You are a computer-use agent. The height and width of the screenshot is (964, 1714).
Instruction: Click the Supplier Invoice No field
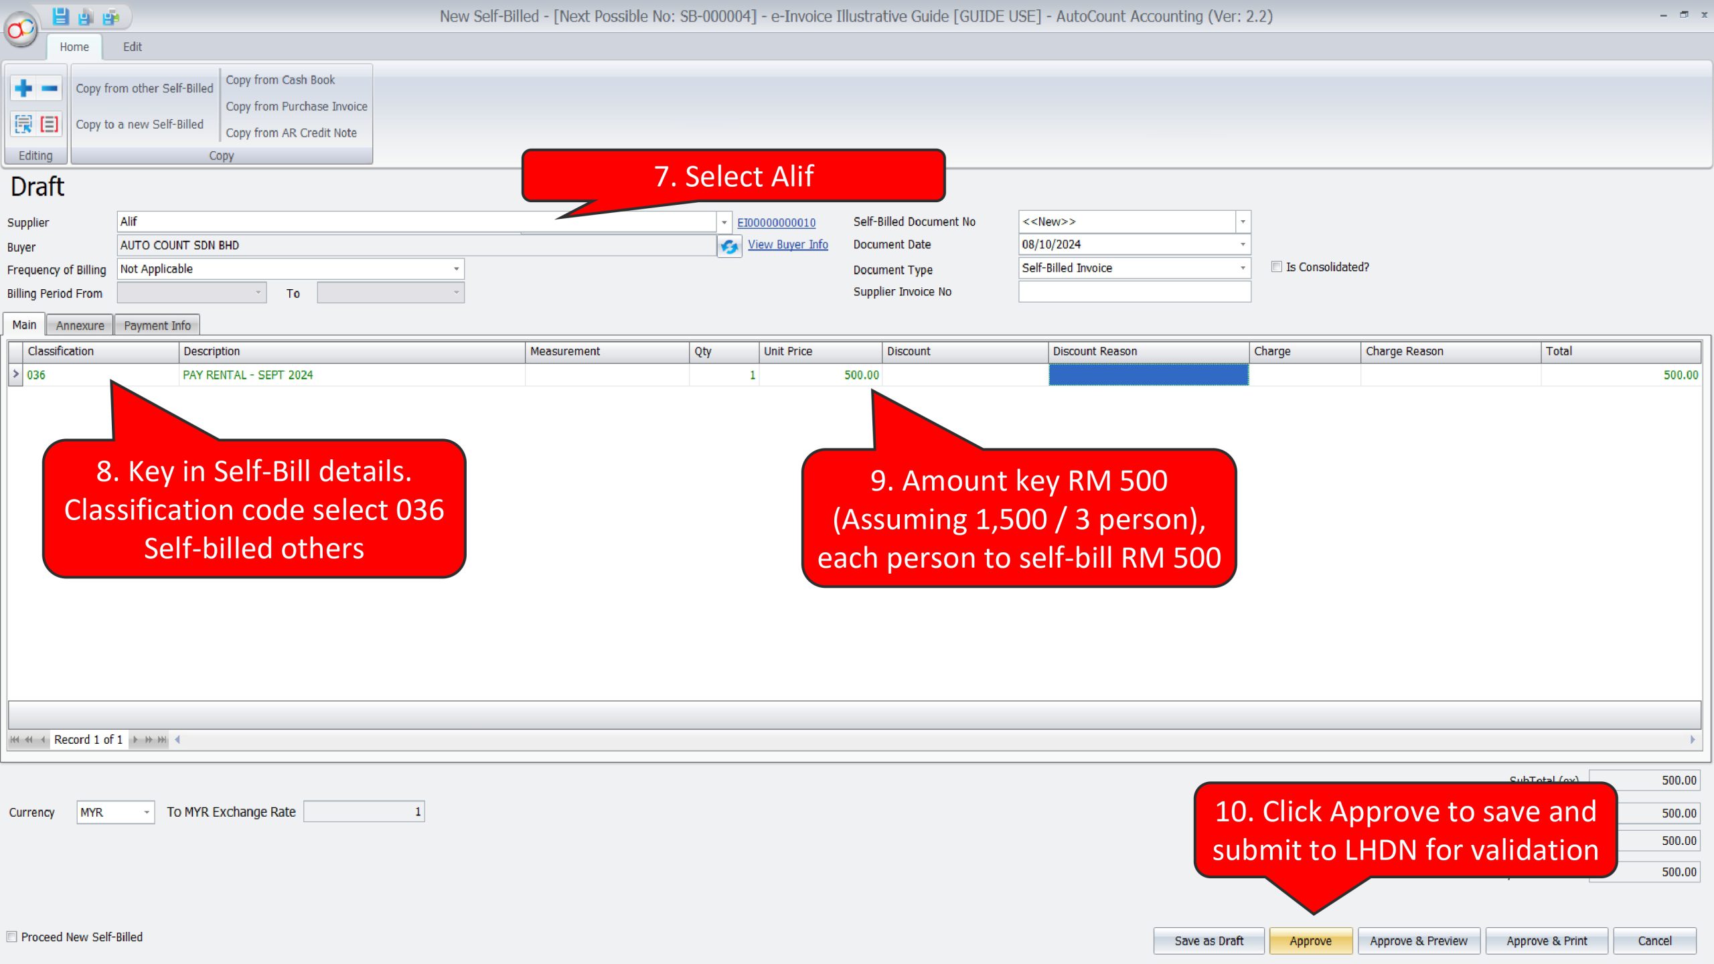[x=1135, y=292]
